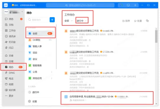
Task: Expand the 进行中 status dropdown under 工作待办
Action: [82, 21]
